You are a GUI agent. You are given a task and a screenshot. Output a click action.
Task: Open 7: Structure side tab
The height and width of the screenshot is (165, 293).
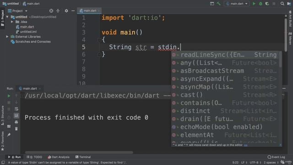click(x=2, y=116)
